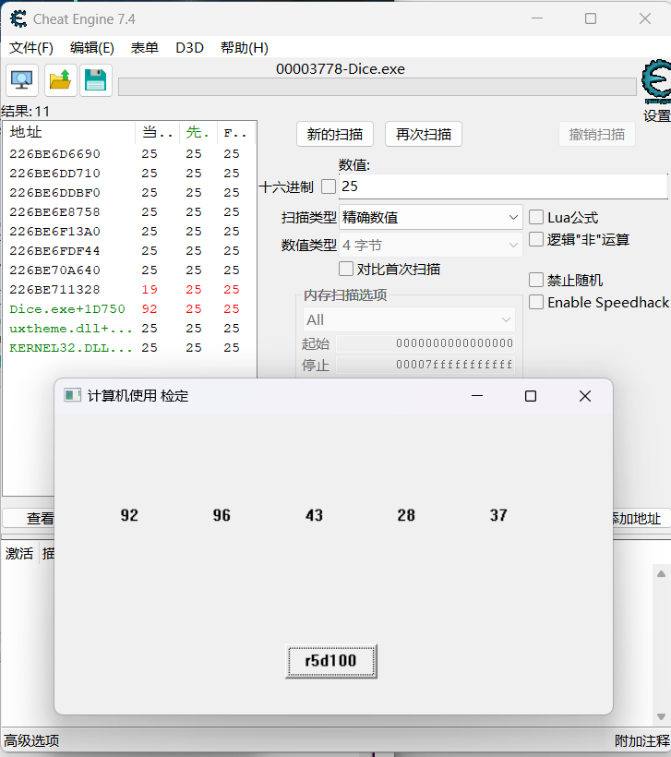The width and height of the screenshot is (671, 757).
Task: Select address row 226BE6D6690
Action: (x=129, y=154)
